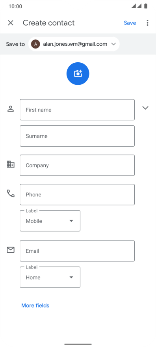This screenshot has width=156, height=347.
Task: Expand additional name fields chevron
Action: pyautogui.click(x=145, y=108)
